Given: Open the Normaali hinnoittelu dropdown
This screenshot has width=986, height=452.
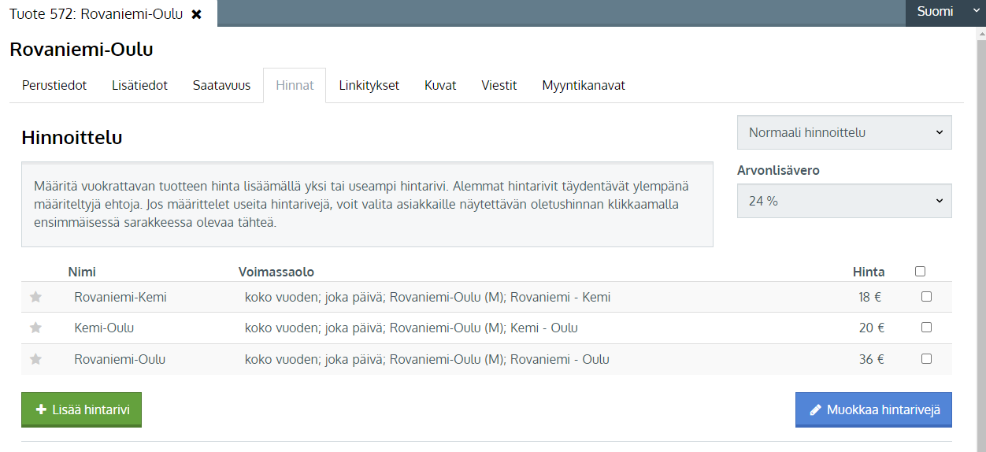Looking at the screenshot, I should (844, 132).
